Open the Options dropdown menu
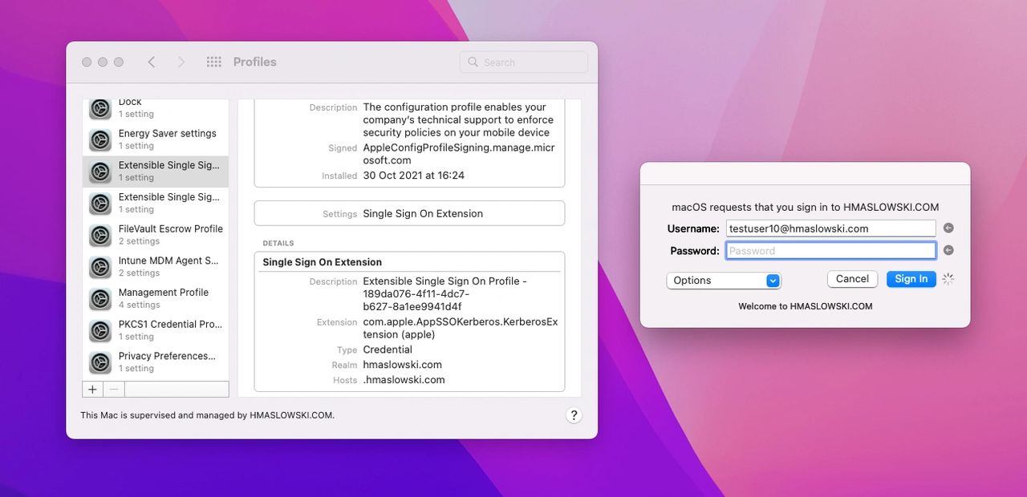The height and width of the screenshot is (497, 1027). point(723,281)
